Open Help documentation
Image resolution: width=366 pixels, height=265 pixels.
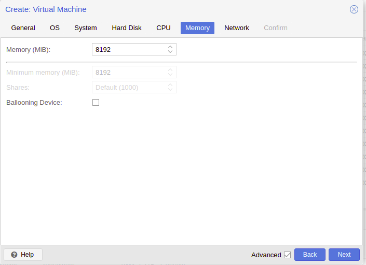[x=23, y=255]
